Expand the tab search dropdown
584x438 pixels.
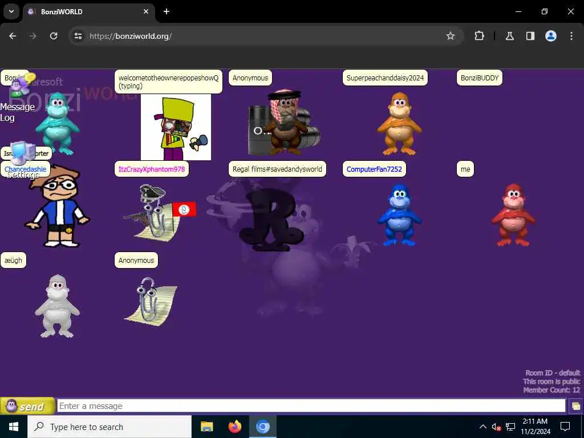coord(11,11)
